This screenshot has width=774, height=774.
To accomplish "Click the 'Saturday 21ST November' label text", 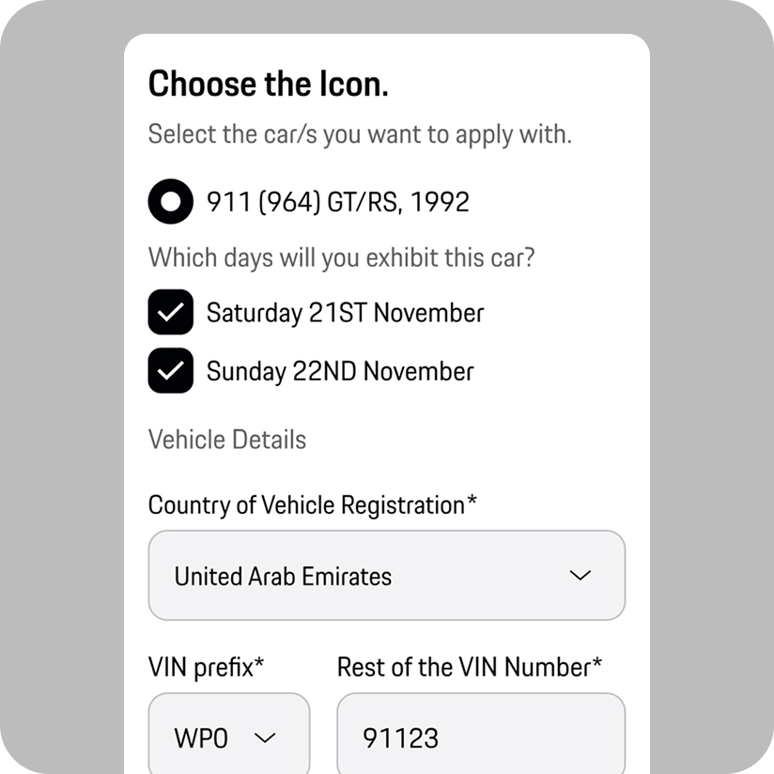I will tap(345, 313).
